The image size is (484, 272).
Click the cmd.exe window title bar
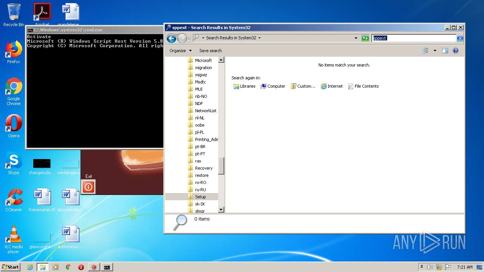(x=95, y=30)
